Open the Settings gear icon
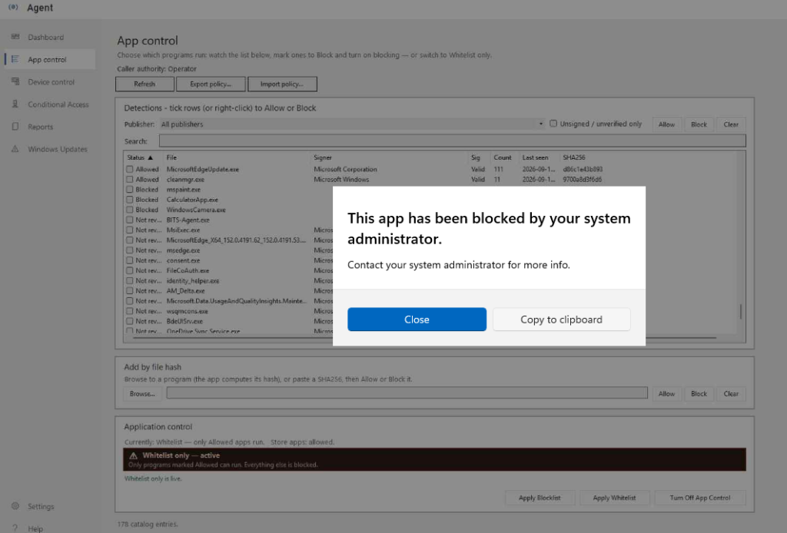The width and height of the screenshot is (787, 533). pyautogui.click(x=15, y=506)
